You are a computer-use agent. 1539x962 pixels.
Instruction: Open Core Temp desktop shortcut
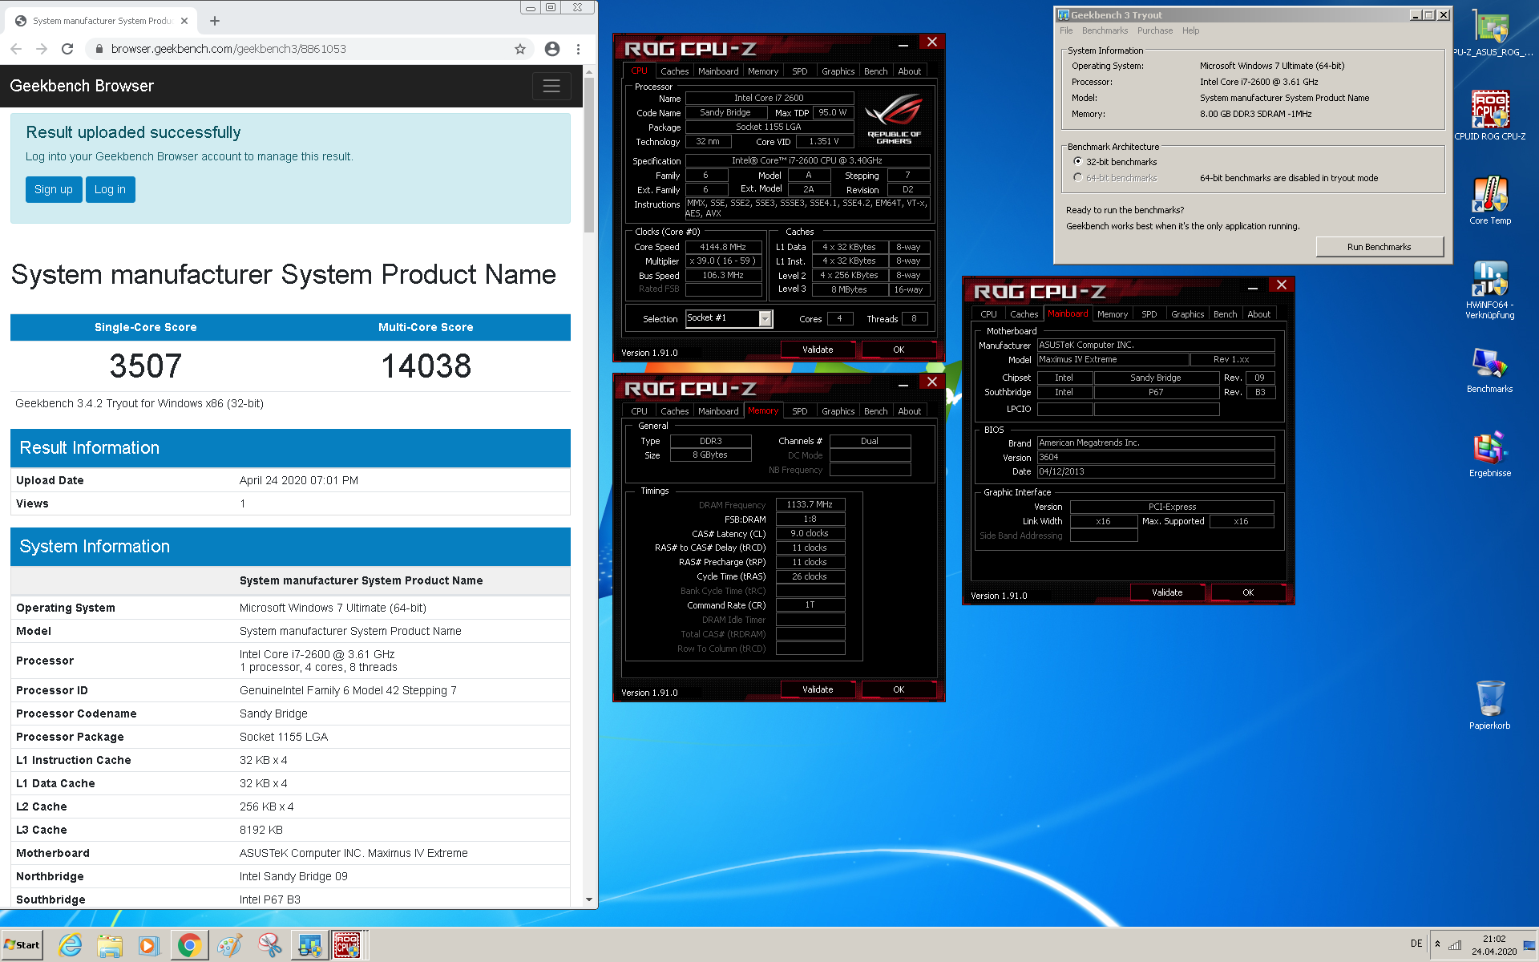1490,200
